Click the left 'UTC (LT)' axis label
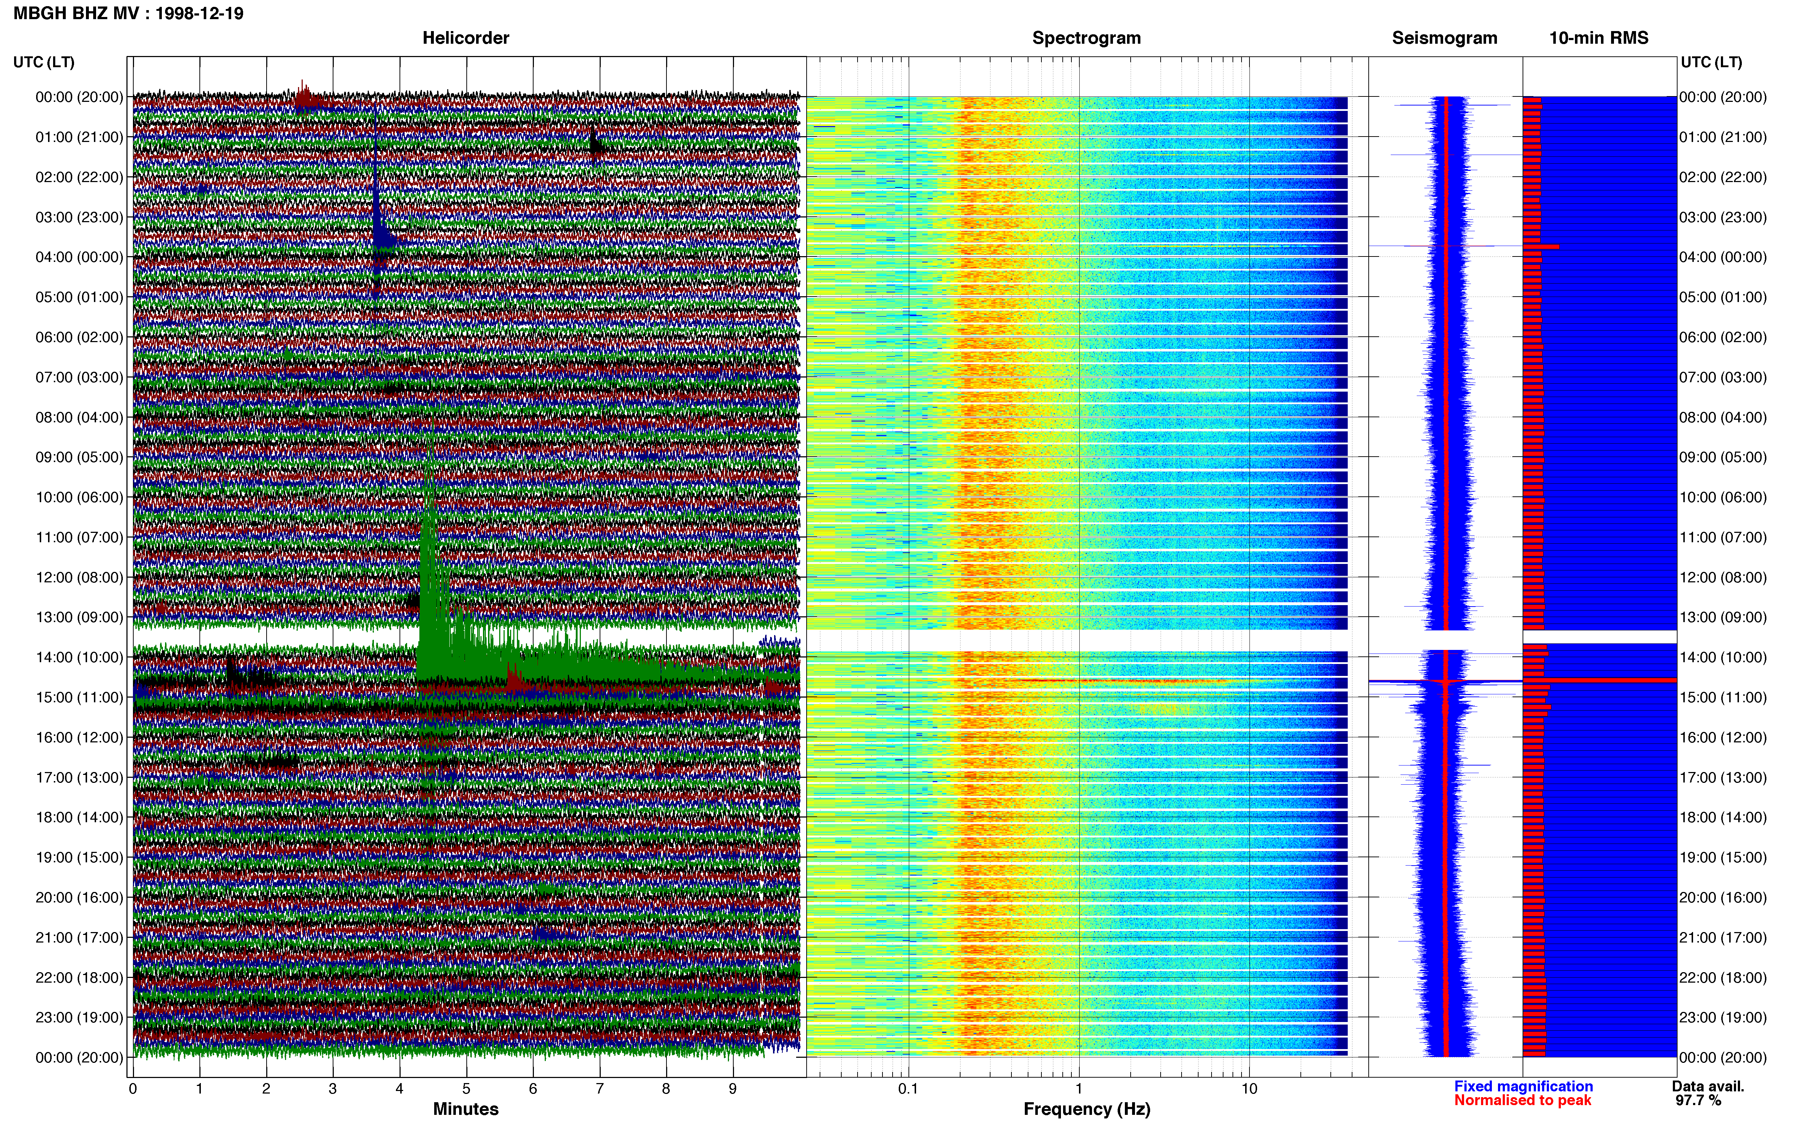The width and height of the screenshot is (1813, 1134). click(43, 62)
